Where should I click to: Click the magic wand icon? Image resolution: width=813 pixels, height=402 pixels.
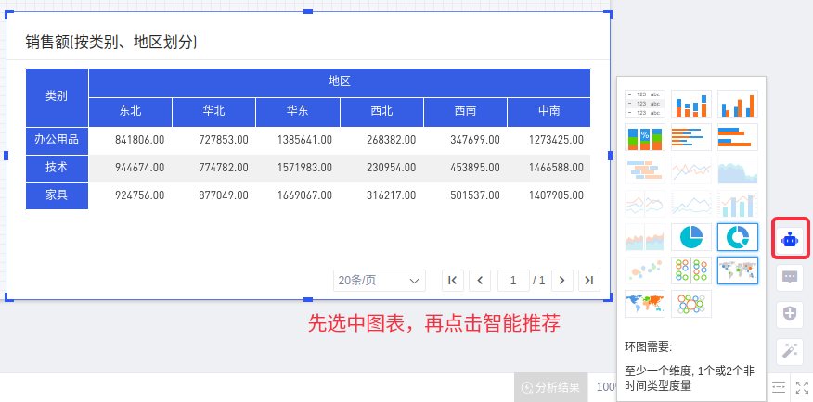790,350
